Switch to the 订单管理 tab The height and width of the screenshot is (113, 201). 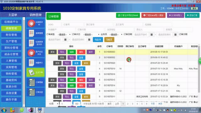point(53,16)
